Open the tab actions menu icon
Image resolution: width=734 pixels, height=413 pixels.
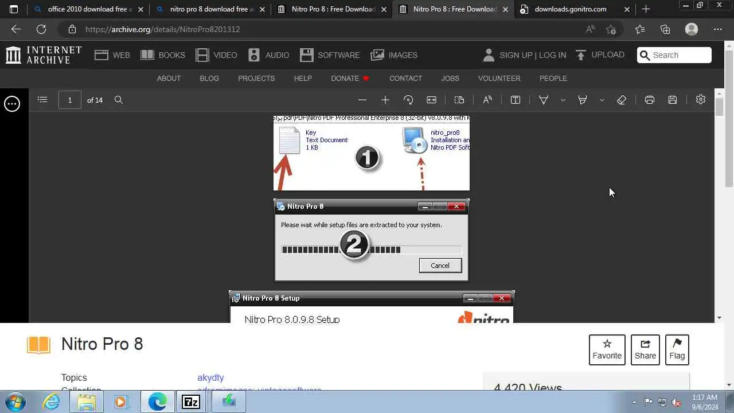[x=14, y=9]
